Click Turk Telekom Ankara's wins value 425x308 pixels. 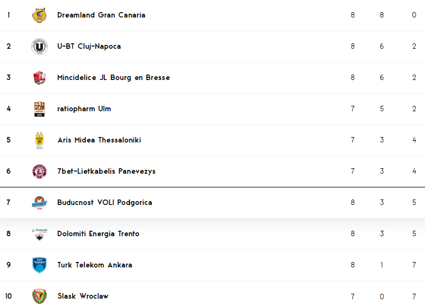point(382,265)
